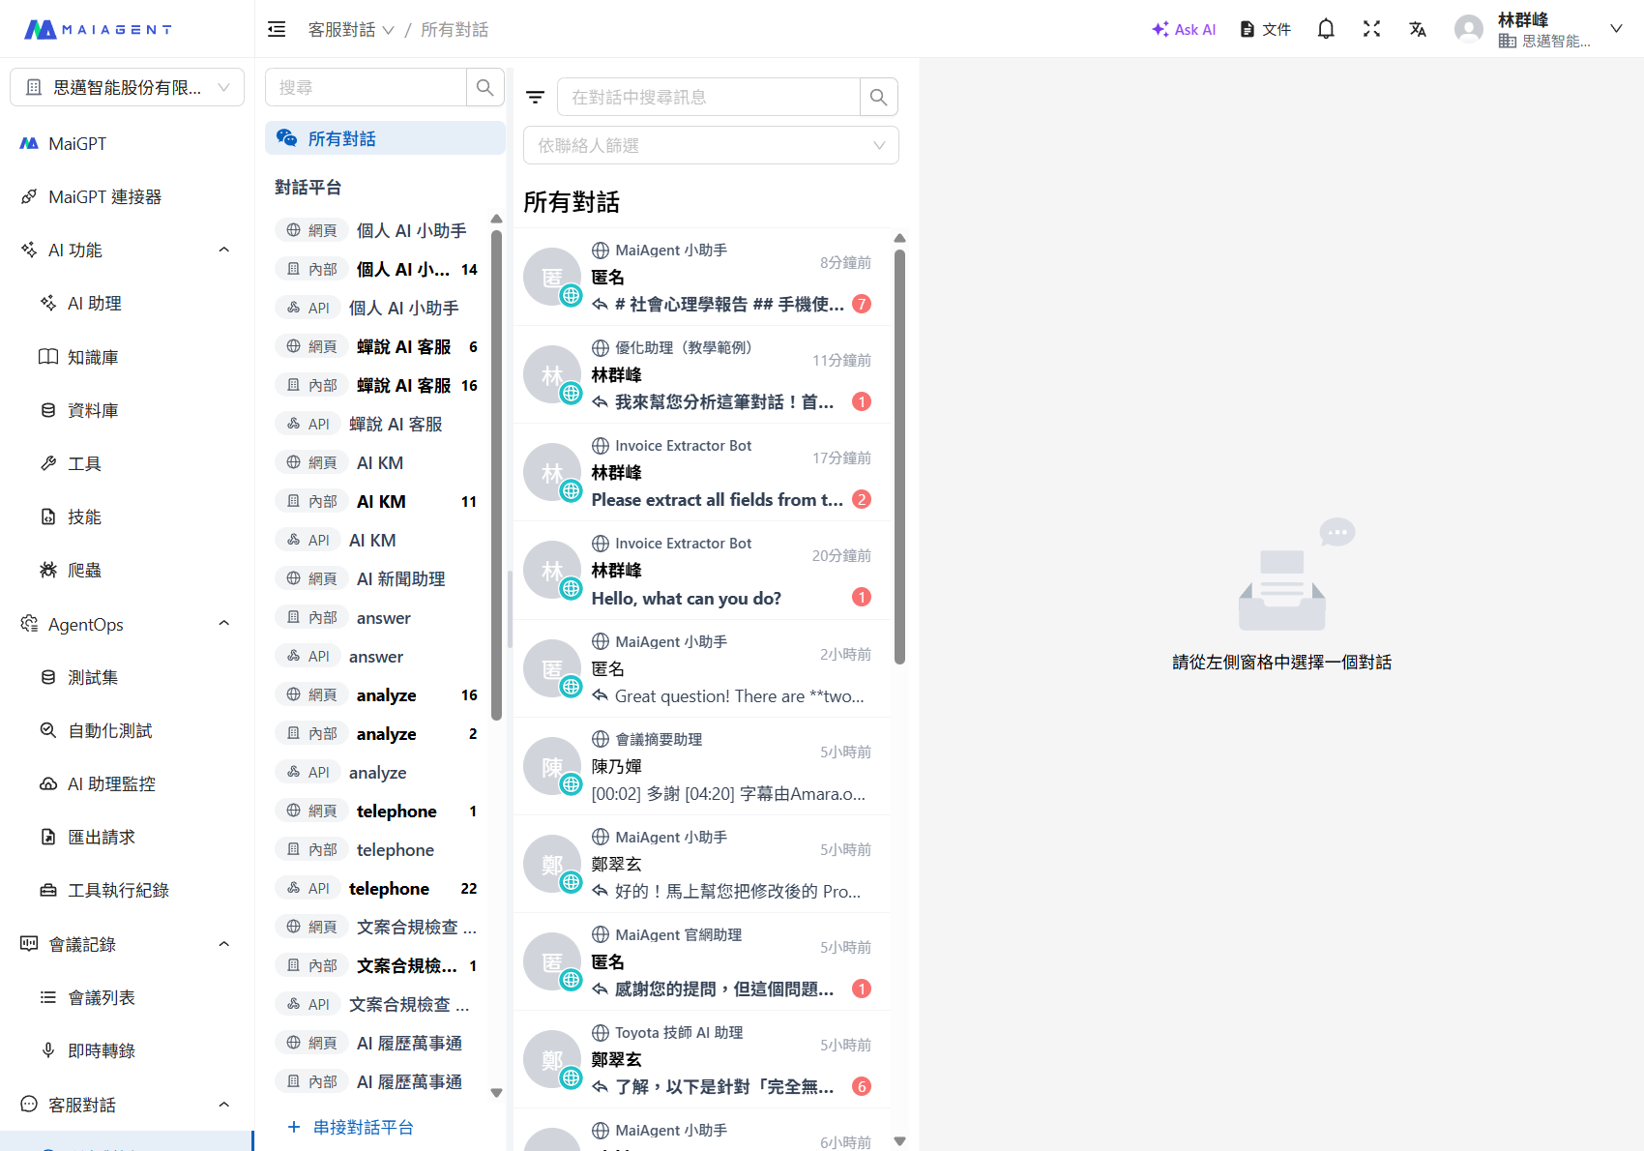Collapse the 會議記錄 section

click(x=223, y=944)
